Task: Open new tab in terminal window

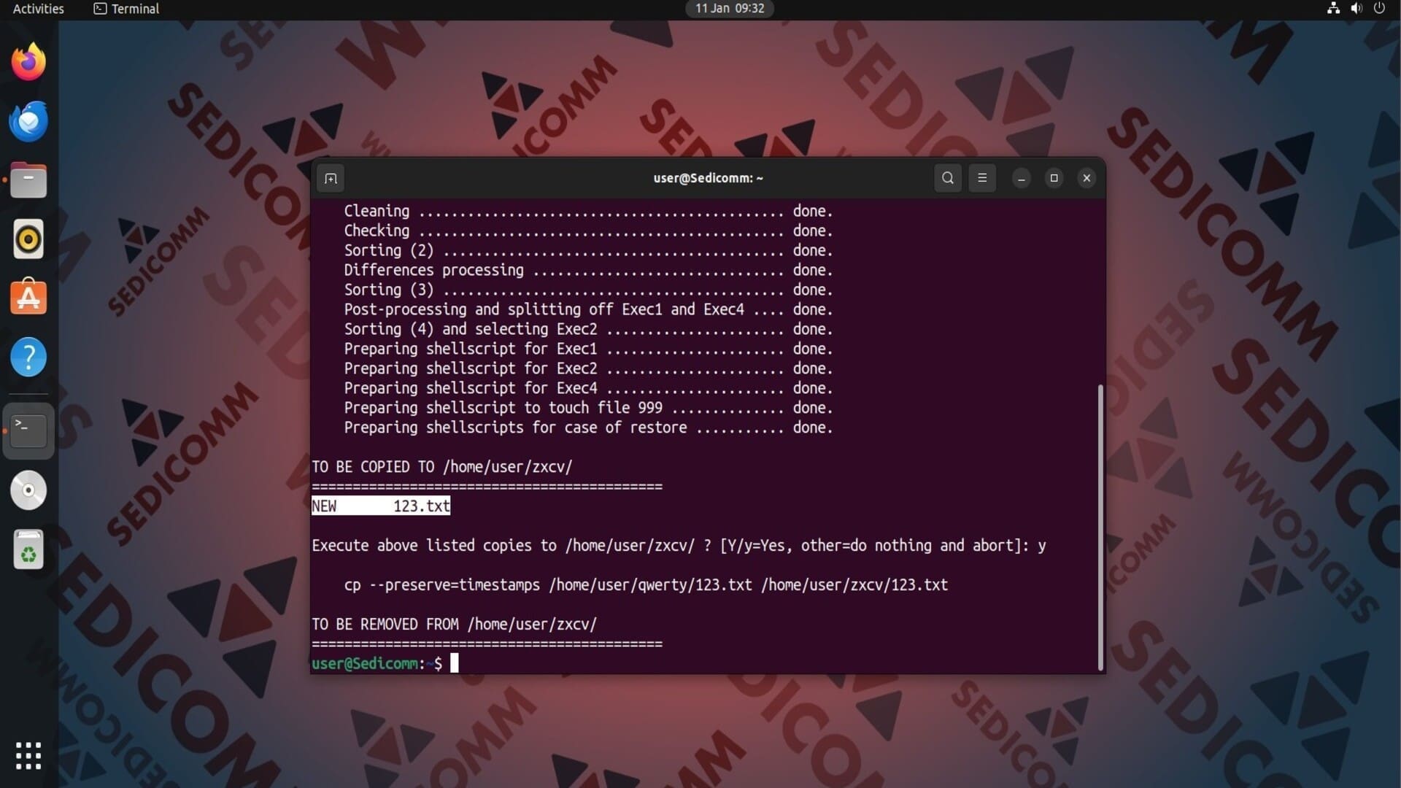Action: pos(331,178)
